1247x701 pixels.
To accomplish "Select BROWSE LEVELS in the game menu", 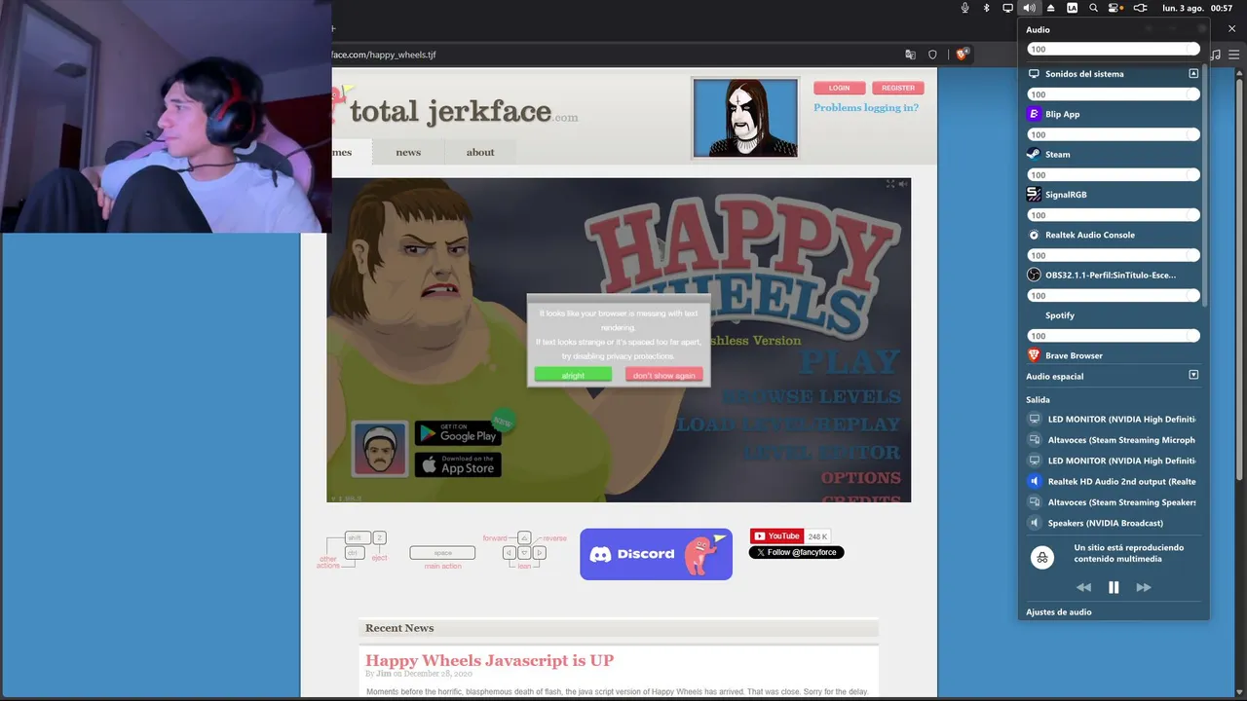I will coord(811,397).
